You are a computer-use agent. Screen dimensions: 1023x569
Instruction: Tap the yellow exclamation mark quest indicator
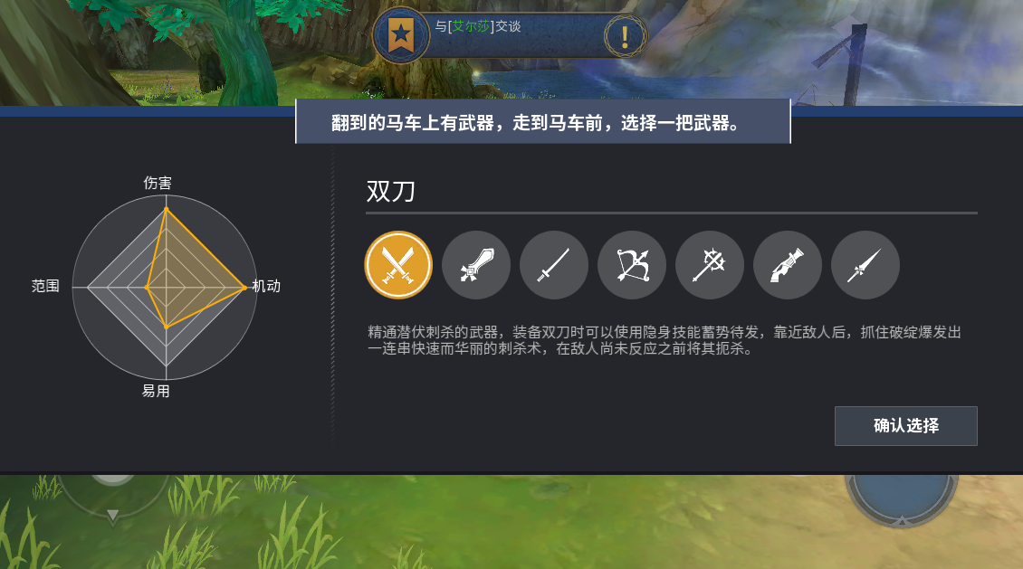tap(625, 36)
